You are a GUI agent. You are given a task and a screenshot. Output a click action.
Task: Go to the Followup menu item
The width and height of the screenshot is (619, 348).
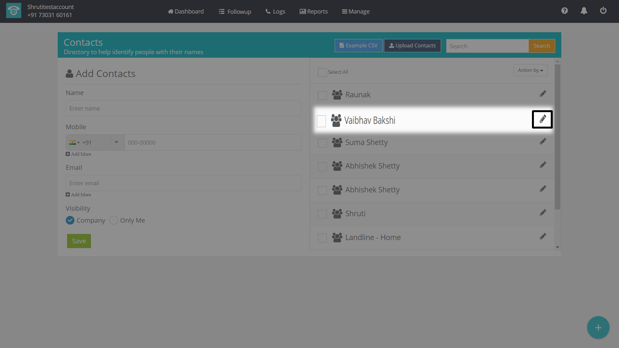[235, 11]
